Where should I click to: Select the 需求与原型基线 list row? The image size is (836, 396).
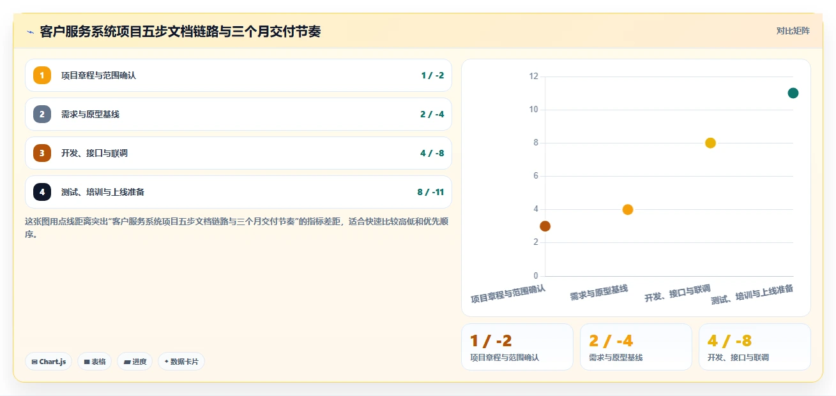point(238,114)
